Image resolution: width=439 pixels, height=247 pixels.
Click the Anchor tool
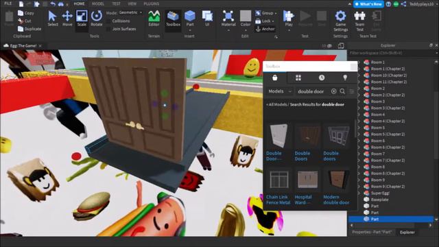point(265,29)
